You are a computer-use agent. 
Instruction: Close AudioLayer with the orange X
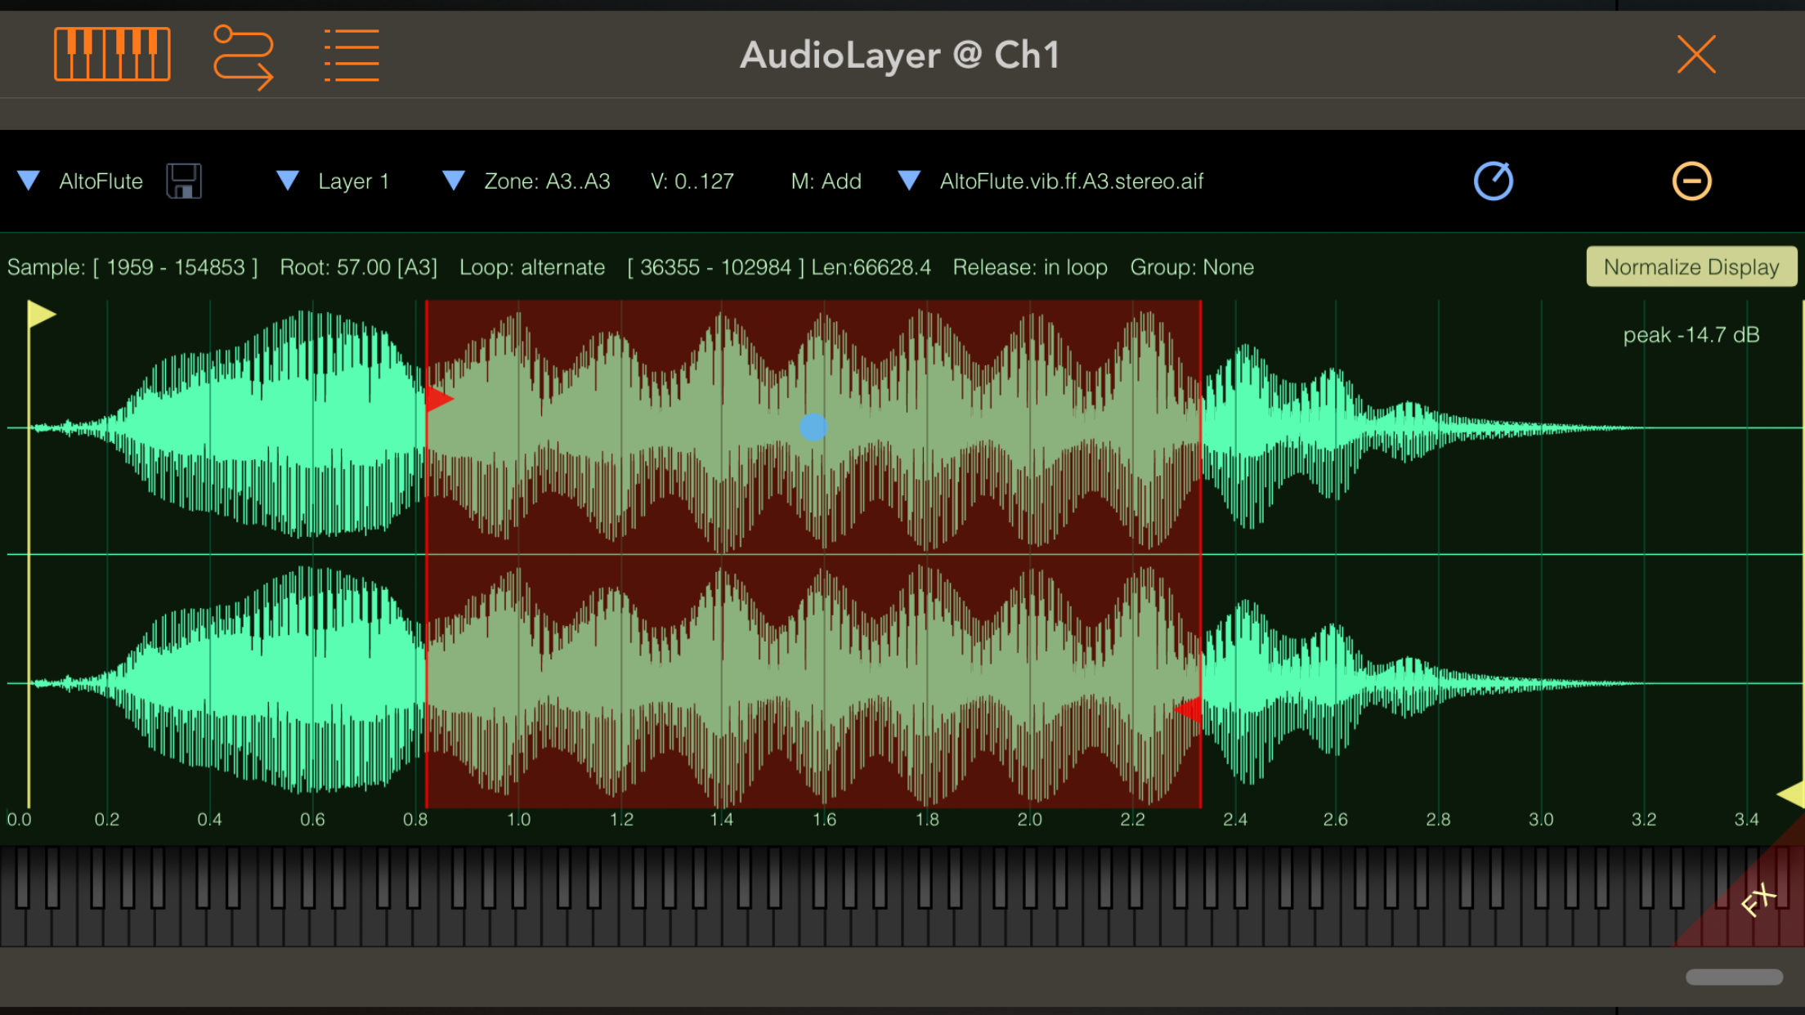pyautogui.click(x=1696, y=55)
